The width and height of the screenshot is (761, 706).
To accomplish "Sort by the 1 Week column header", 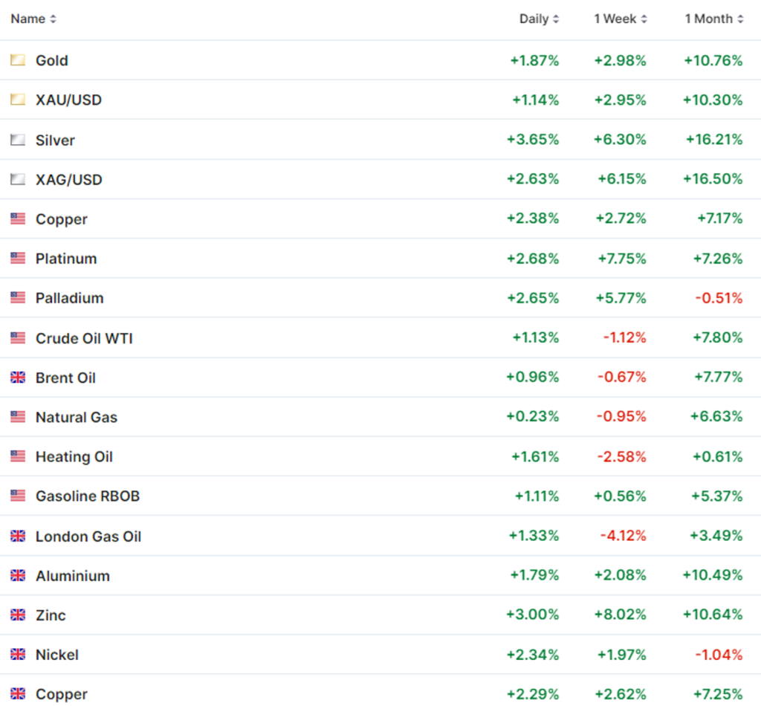I will [620, 19].
